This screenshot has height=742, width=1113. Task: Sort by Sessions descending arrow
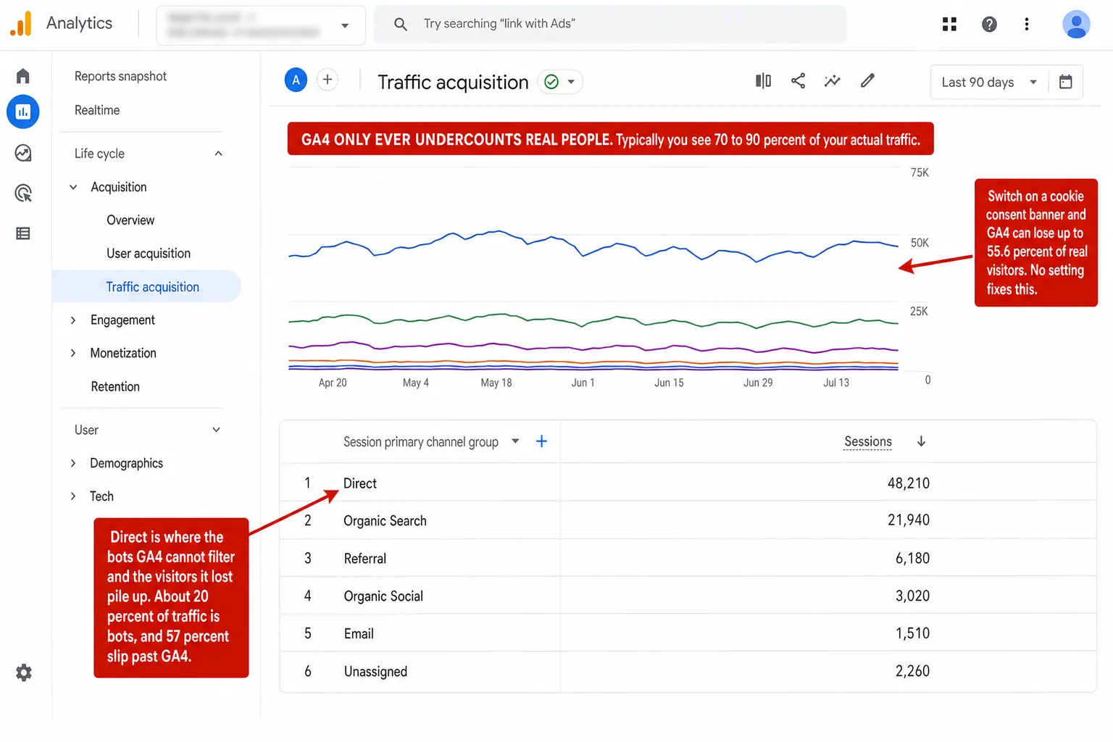921,441
